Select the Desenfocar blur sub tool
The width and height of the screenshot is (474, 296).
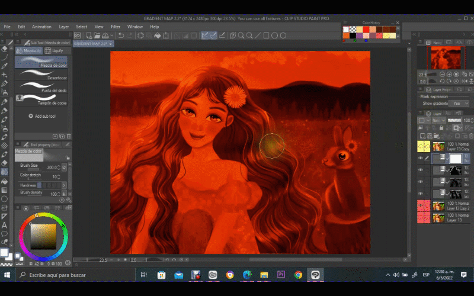41,76
